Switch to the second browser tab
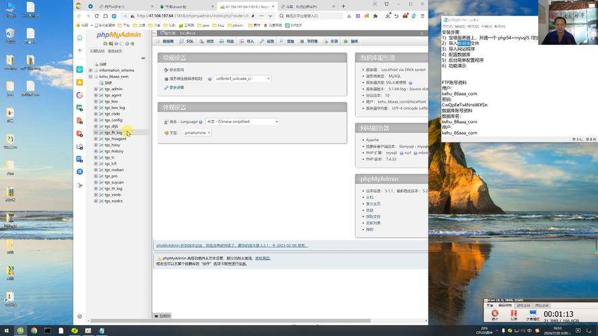 point(186,7)
